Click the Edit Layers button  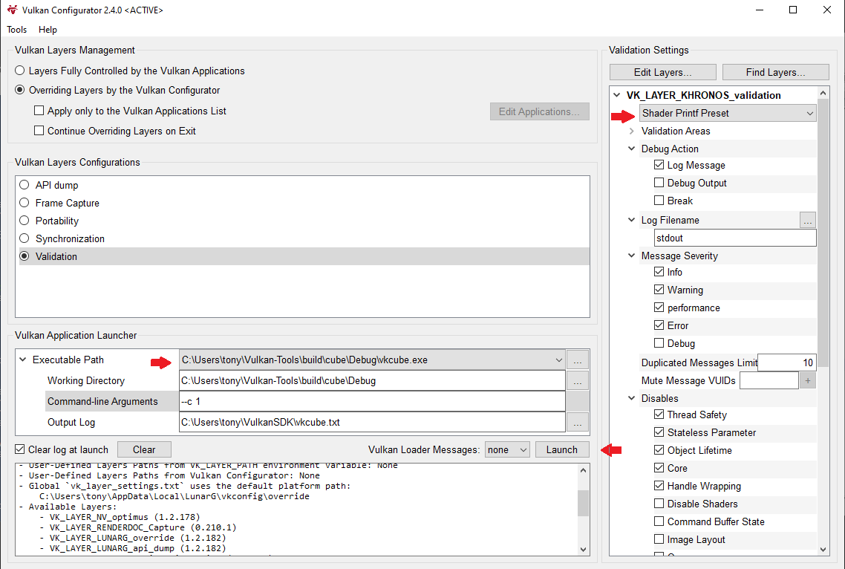click(662, 72)
